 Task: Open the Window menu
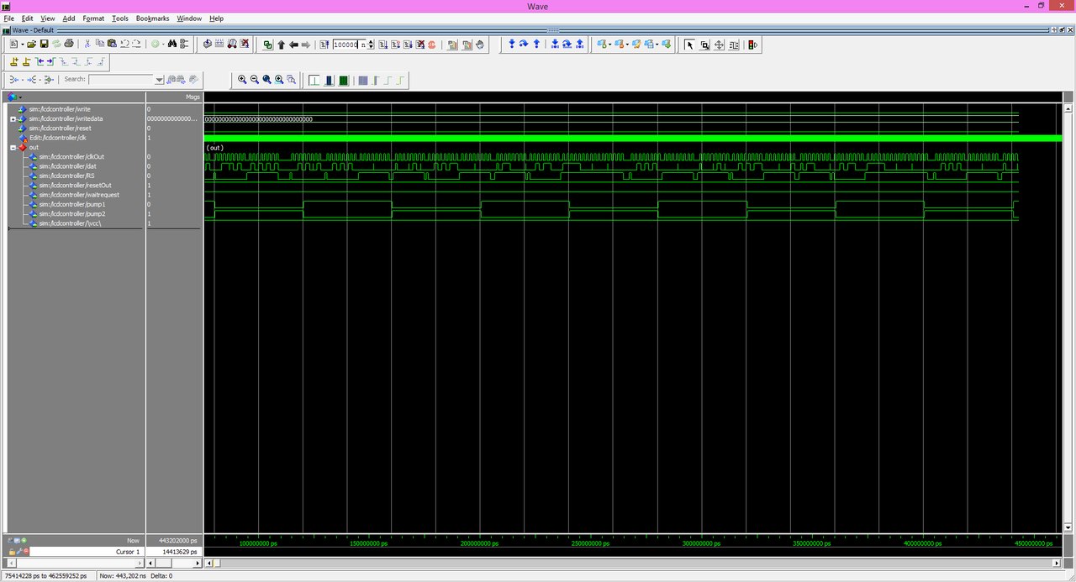(x=189, y=18)
